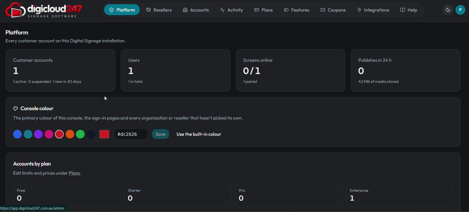The image size is (469, 212).
Task: Click the Publishes in 24 h card
Action: [x=406, y=70]
